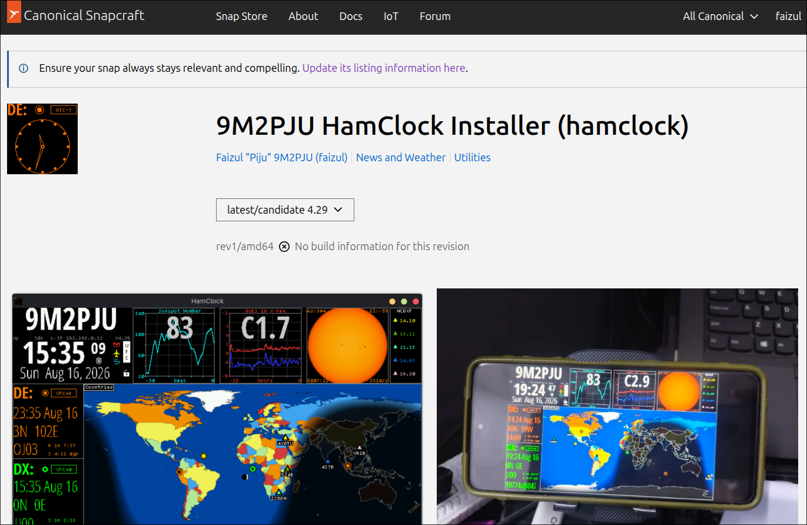Click the HamClock snap clock icon
The height and width of the screenshot is (525, 807).
(x=42, y=139)
